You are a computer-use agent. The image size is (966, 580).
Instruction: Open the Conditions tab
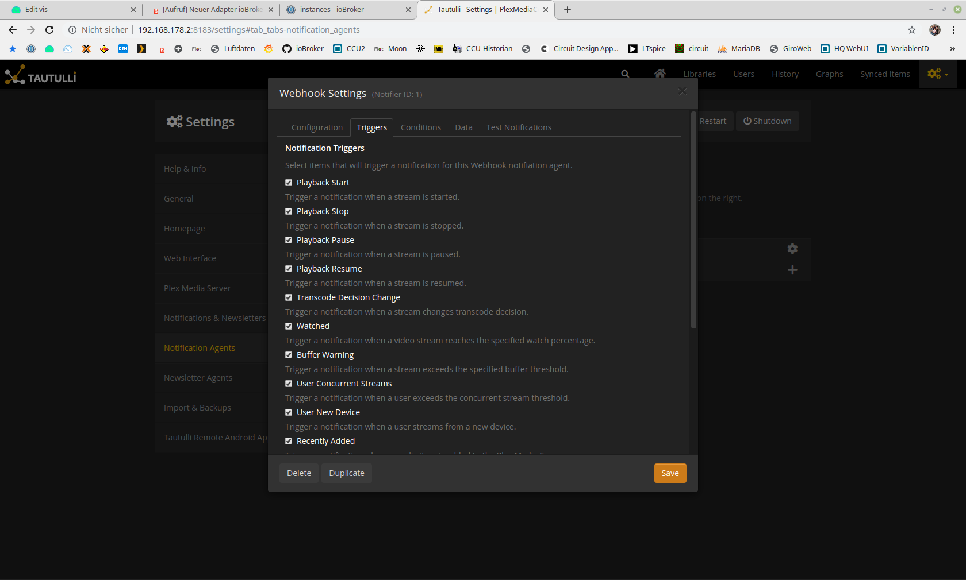(x=421, y=127)
